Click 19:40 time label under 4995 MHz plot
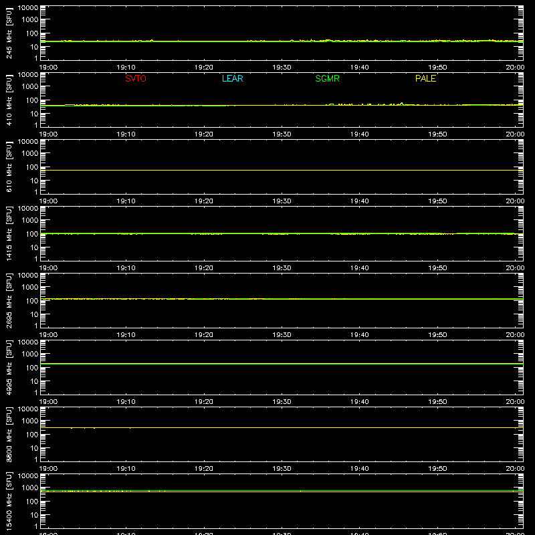 point(360,402)
